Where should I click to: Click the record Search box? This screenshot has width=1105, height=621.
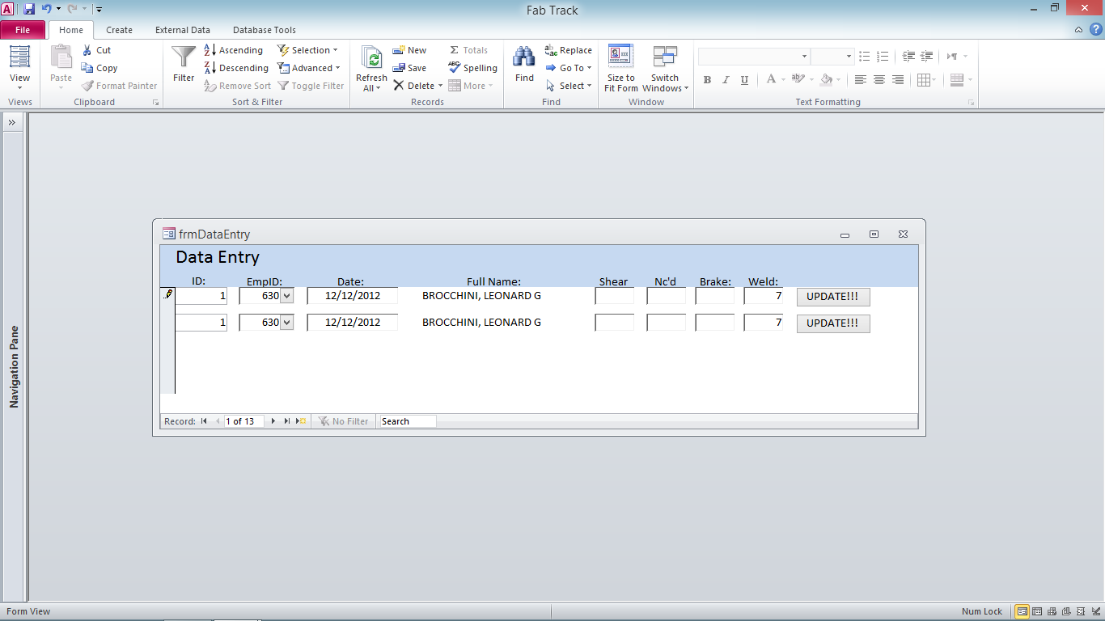pyautogui.click(x=407, y=421)
